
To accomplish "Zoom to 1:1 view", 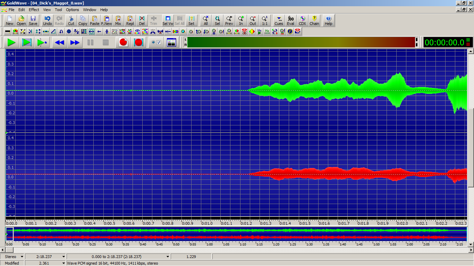I will 264,20.
